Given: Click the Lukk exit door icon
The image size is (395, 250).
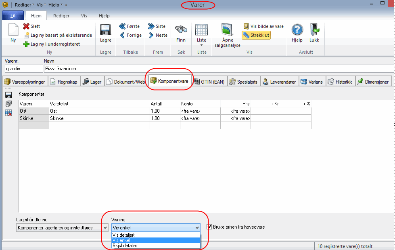Looking at the screenshot, I should (x=314, y=30).
